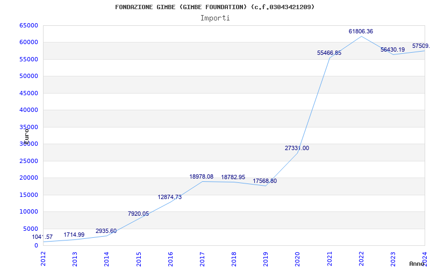Click the line point for year 2017
Screen dimensions: 430x269
tap(202, 181)
